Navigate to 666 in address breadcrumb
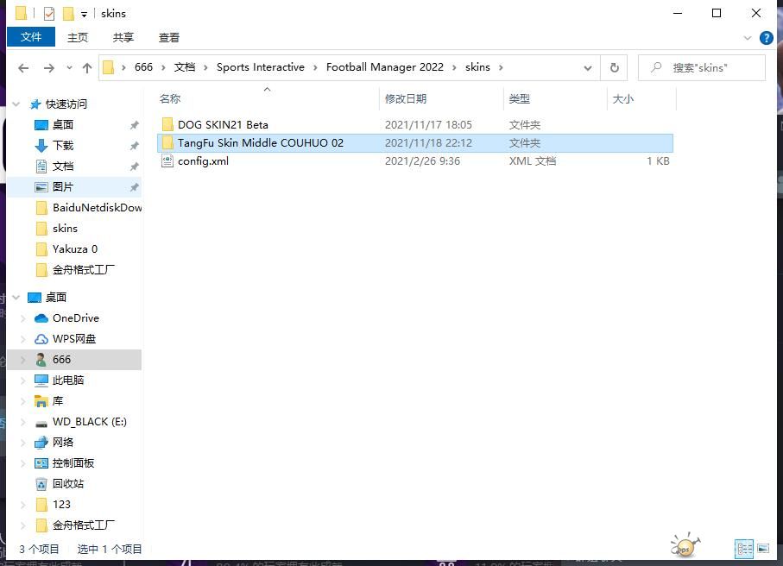 (143, 67)
